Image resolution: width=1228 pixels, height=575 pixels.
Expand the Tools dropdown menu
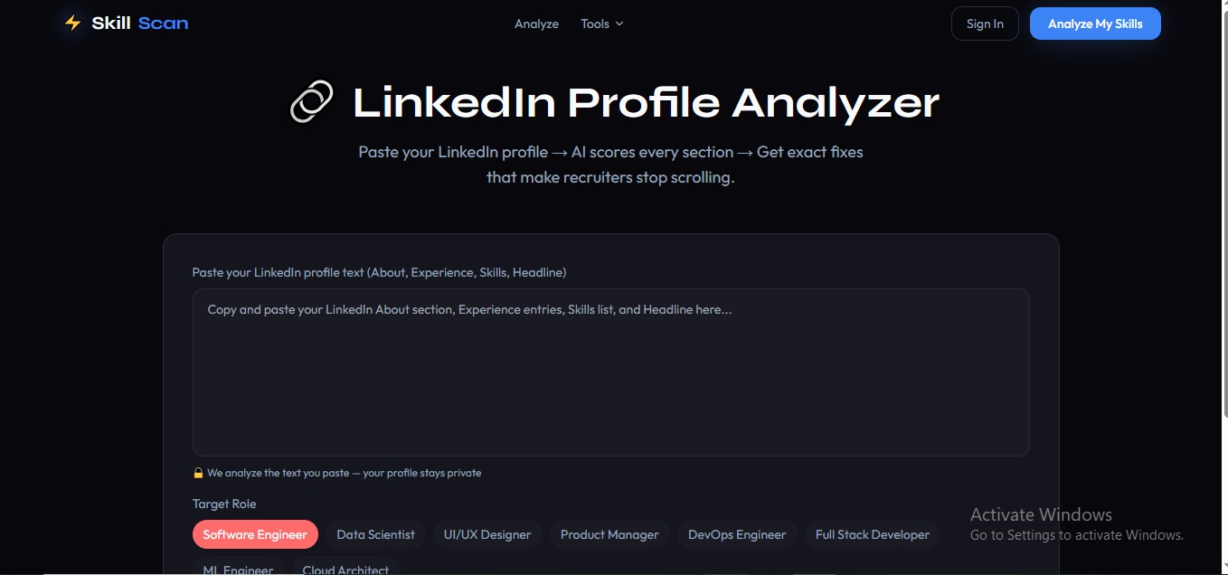click(x=602, y=24)
